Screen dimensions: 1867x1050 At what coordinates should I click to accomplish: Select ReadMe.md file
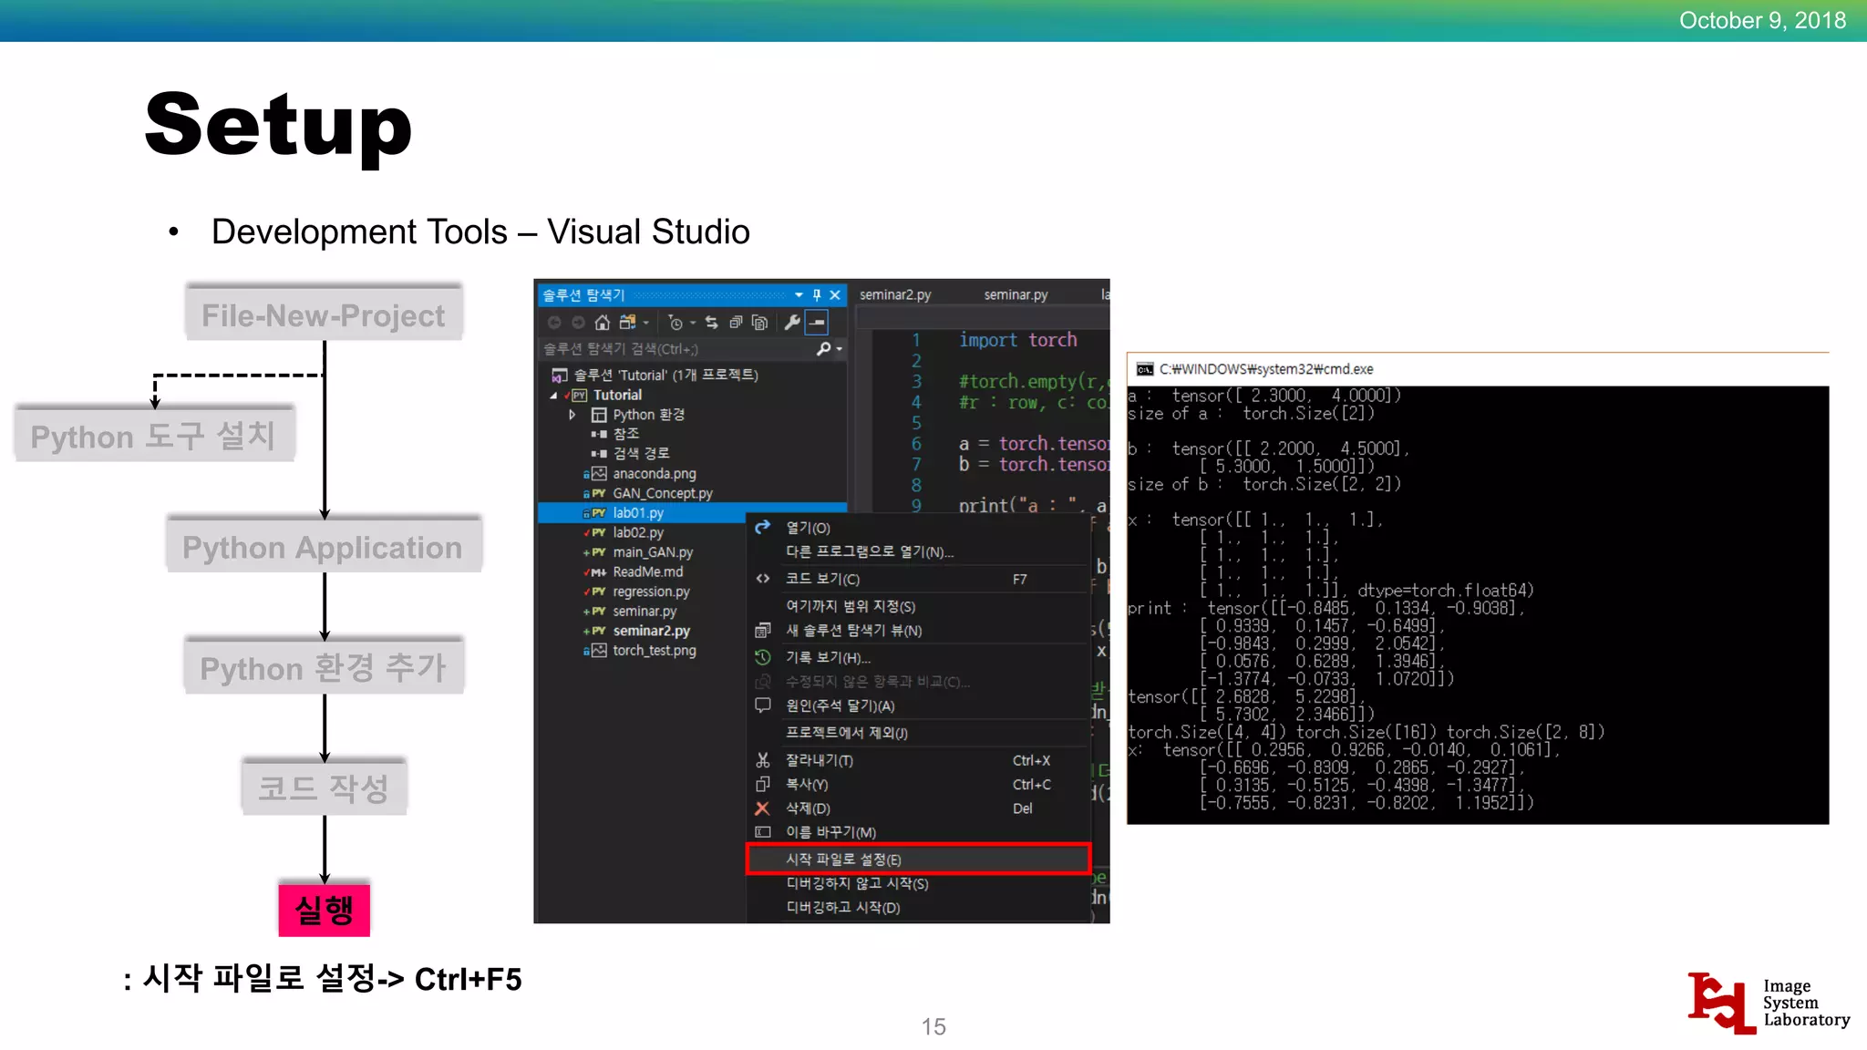(647, 572)
